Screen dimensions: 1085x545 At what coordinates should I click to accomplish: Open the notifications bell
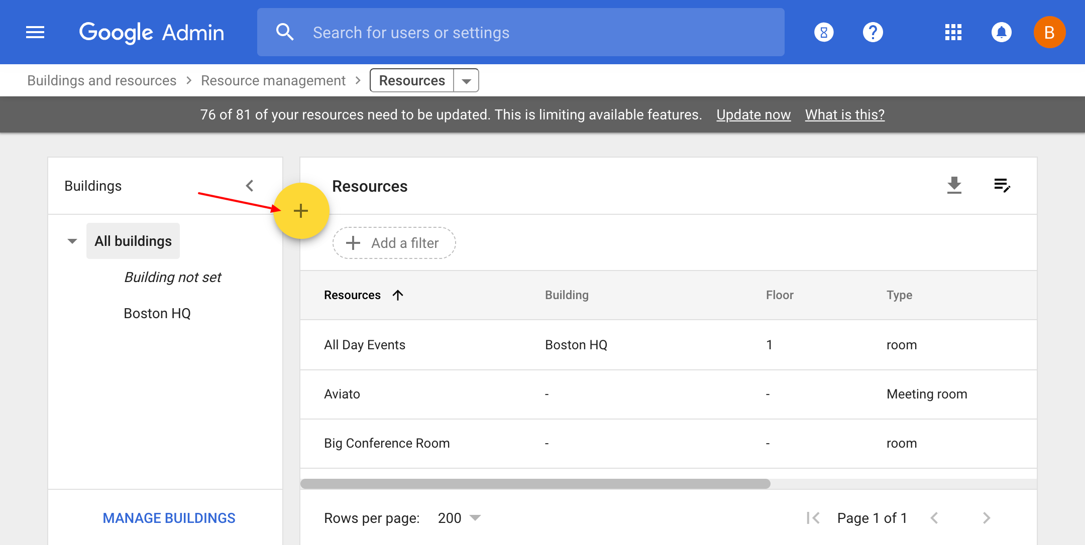1001,33
